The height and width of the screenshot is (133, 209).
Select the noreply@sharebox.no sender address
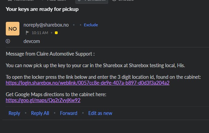coord(46,25)
